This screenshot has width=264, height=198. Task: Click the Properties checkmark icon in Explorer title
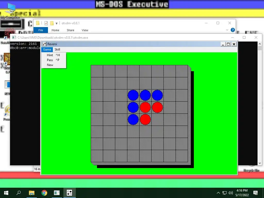click(46, 23)
